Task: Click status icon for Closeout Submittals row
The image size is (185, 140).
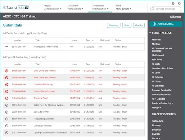Action: click(x=7, y=126)
